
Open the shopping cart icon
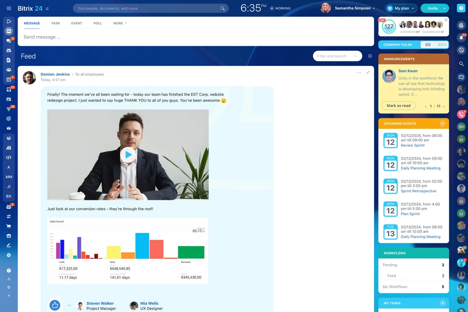click(9, 226)
